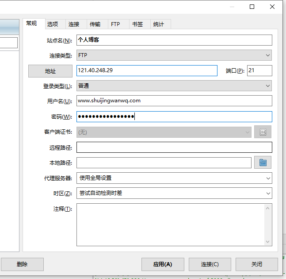Viewport: 286px width, 279px height.
Task: Click in the 远程路径 input field
Action: pyautogui.click(x=174, y=147)
